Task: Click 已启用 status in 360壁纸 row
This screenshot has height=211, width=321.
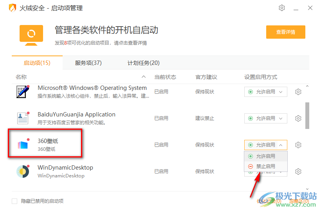Action: [161, 145]
